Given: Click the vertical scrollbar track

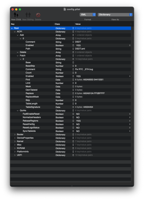Looking at the screenshot, I should coord(132,105).
